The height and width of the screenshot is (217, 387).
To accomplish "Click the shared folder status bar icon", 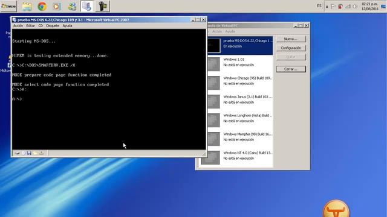I will coord(35,153).
